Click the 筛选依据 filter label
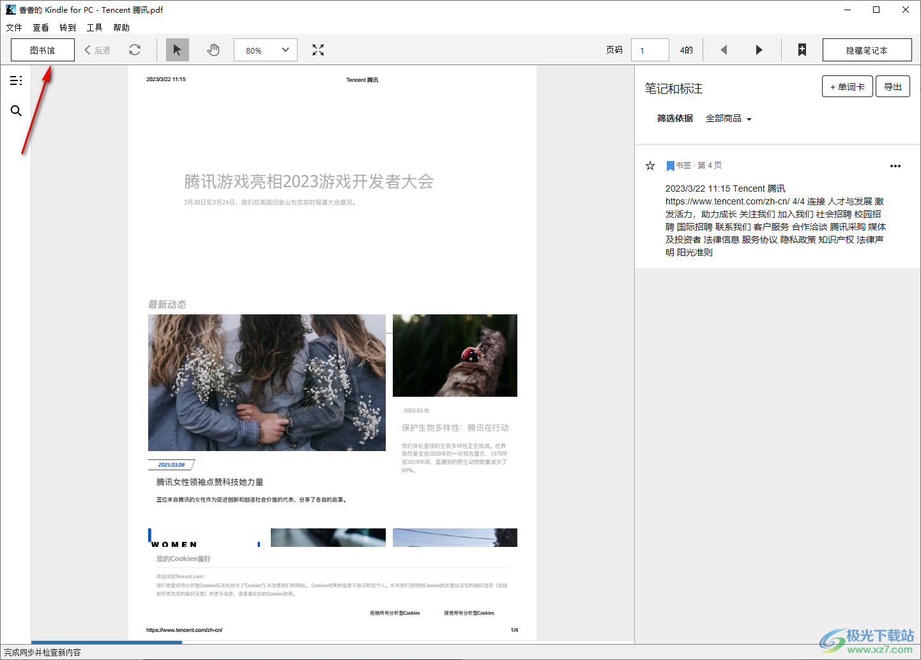The width and height of the screenshot is (921, 660). click(x=675, y=118)
